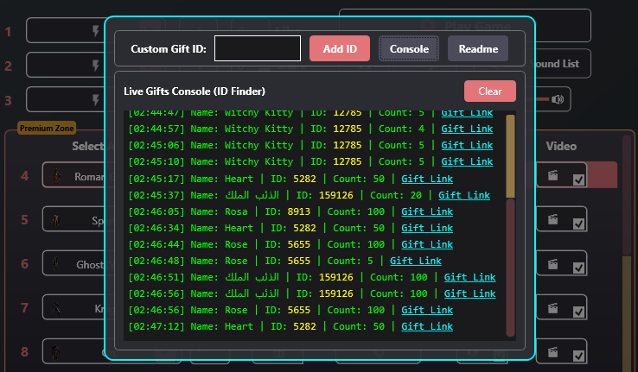Screen dimensions: 638x372
Task: Toggle the video checkbox in row 6
Action: pos(578,268)
